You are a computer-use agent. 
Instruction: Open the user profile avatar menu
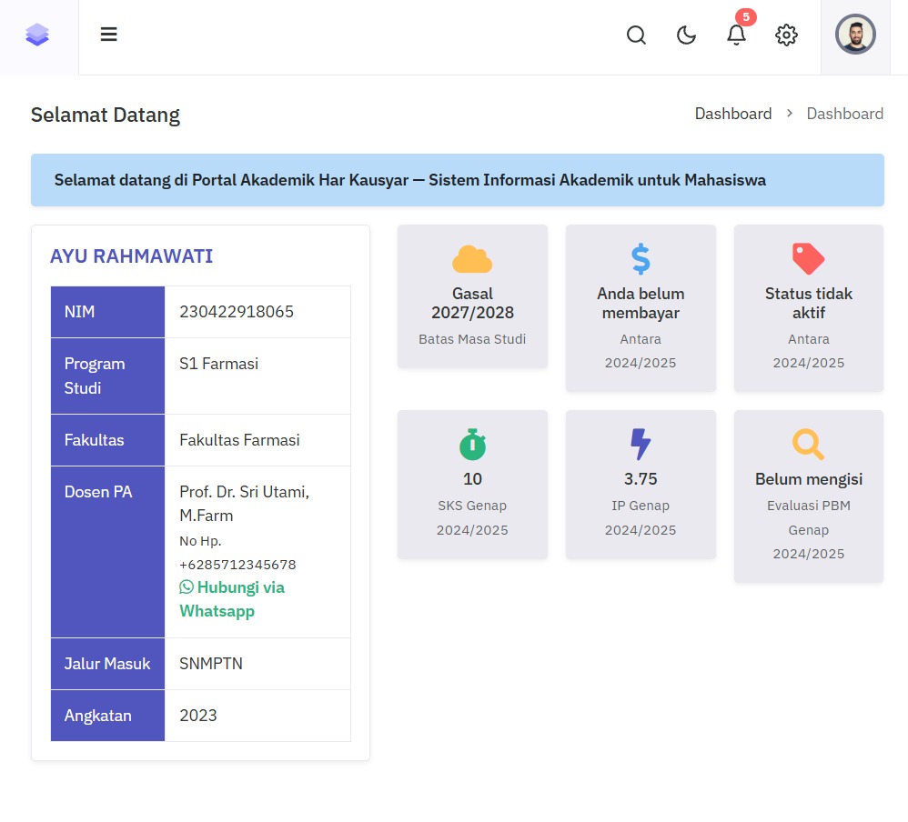click(855, 35)
